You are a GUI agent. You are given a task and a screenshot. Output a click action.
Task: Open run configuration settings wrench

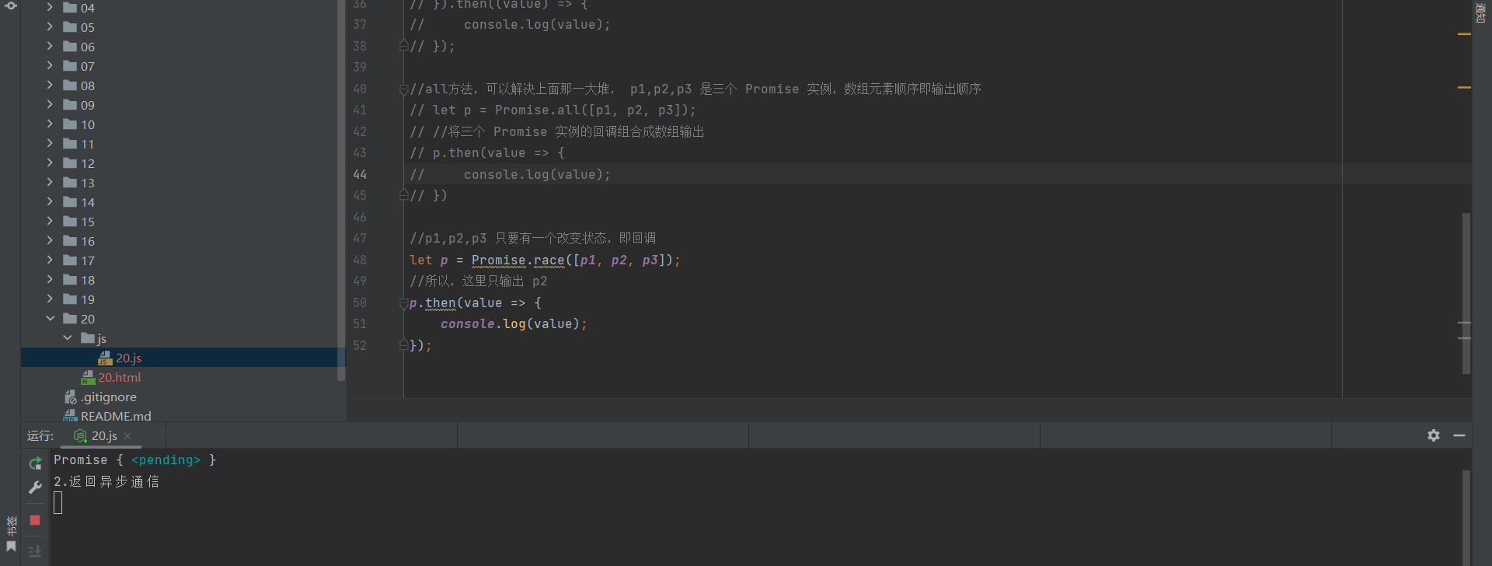(x=35, y=487)
